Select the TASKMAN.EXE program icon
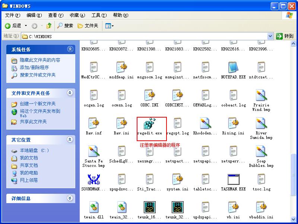 pos(233,180)
